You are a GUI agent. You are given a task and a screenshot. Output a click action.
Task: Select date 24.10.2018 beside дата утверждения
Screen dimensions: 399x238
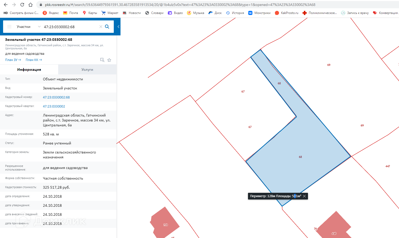tap(52, 205)
